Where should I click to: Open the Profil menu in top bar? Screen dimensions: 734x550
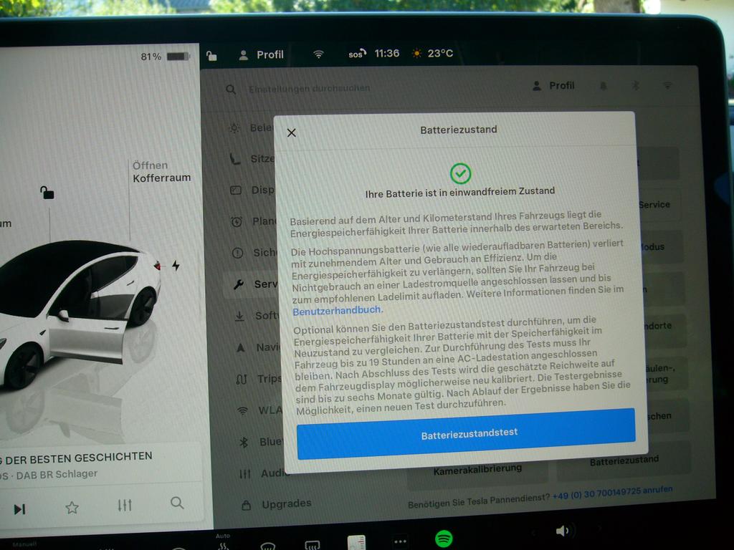tap(261, 54)
